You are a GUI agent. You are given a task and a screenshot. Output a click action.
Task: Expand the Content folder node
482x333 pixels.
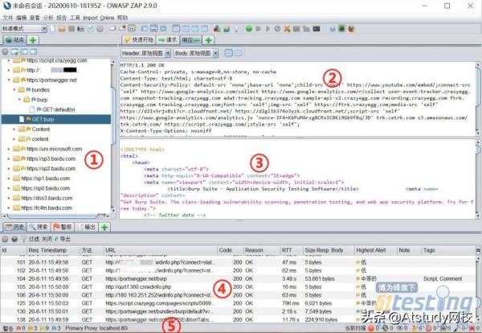[x=14, y=129]
